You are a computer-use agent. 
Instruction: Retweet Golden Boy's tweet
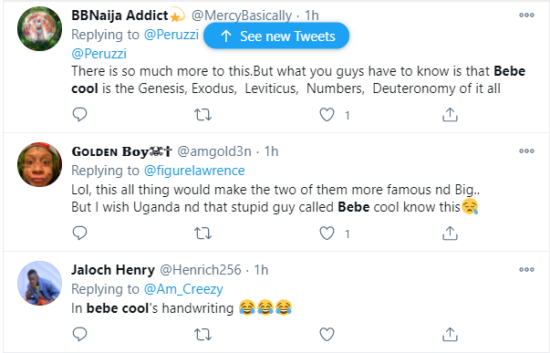point(202,233)
